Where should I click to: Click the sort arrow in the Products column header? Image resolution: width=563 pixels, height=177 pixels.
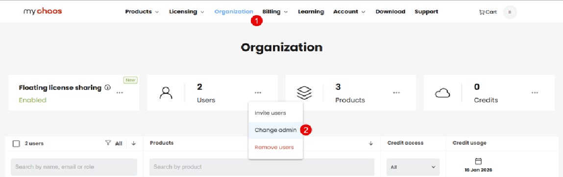click(x=371, y=143)
